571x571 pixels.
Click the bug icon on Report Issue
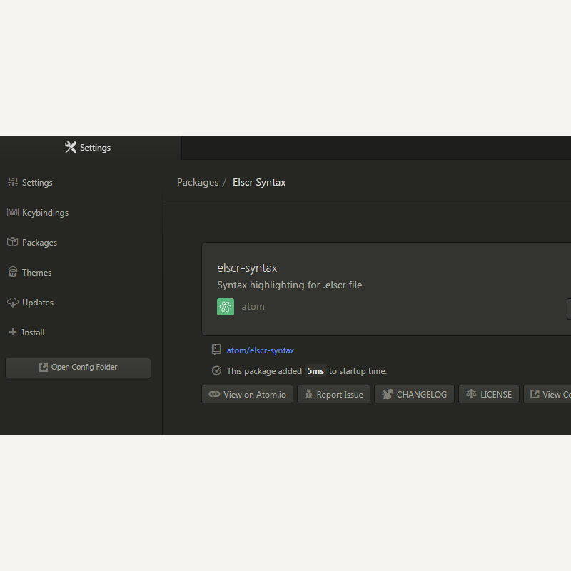click(x=308, y=394)
